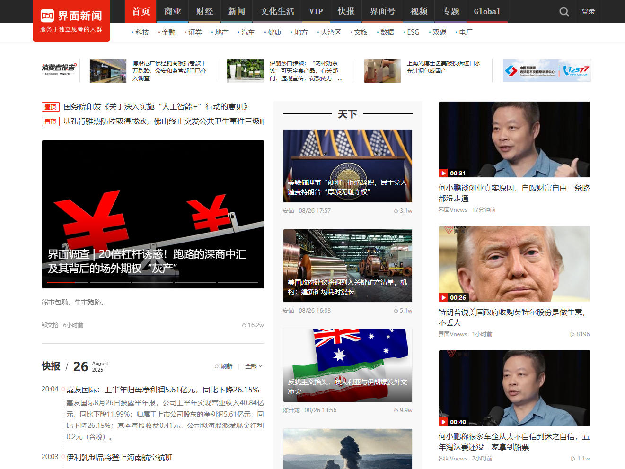Open the 界面号 nav item
The height and width of the screenshot is (469, 625).
coord(382,11)
